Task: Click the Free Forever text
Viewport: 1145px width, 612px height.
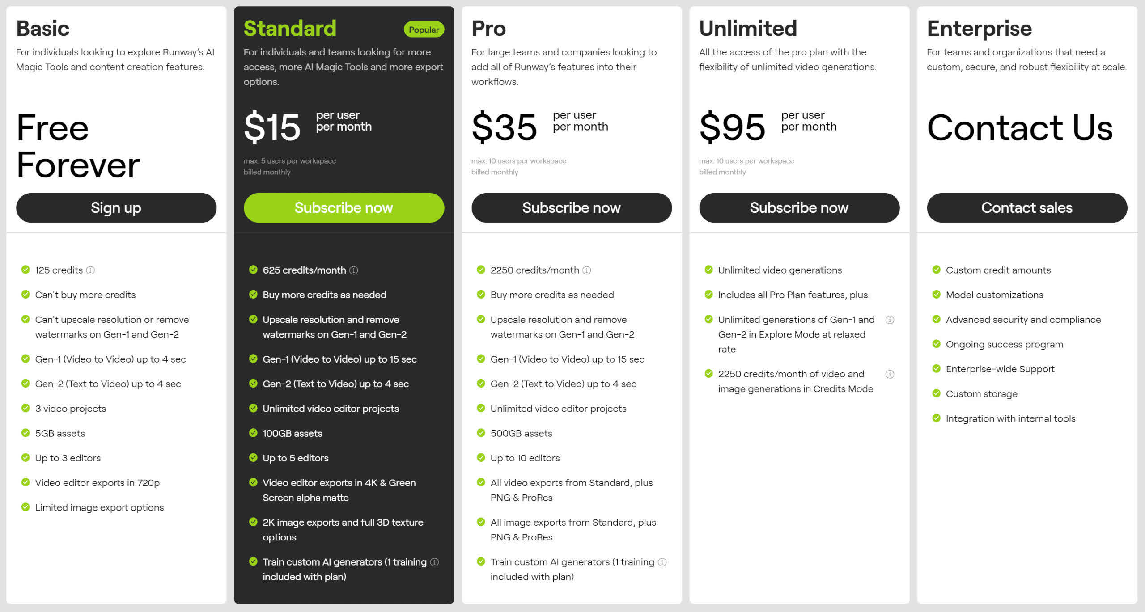Action: (78, 146)
